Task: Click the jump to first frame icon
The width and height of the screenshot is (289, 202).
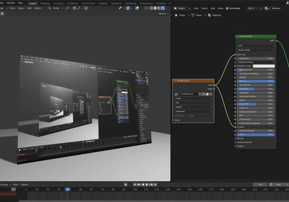Action: coord(135,184)
